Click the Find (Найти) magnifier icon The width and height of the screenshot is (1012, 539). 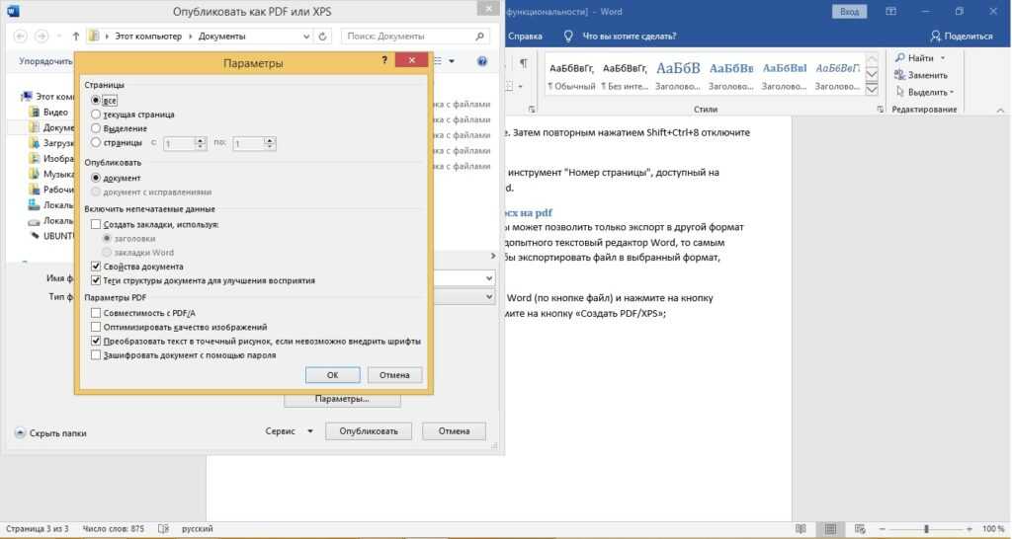point(899,58)
